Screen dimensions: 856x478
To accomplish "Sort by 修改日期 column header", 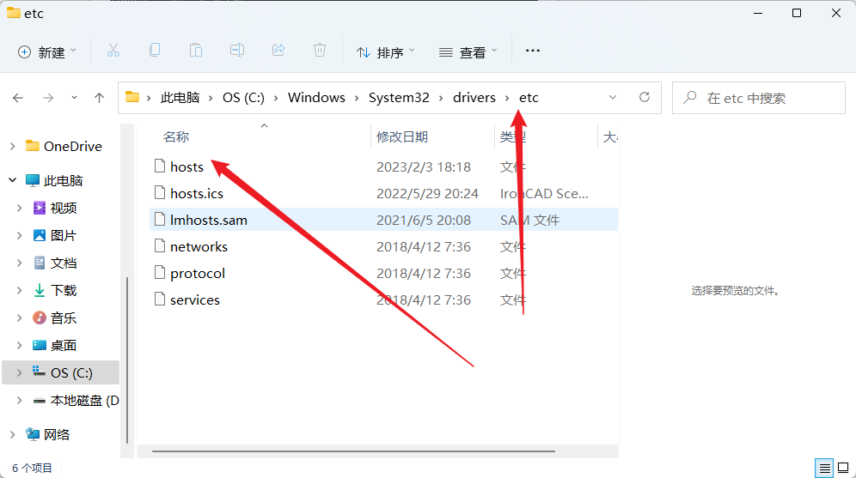I will coord(402,137).
